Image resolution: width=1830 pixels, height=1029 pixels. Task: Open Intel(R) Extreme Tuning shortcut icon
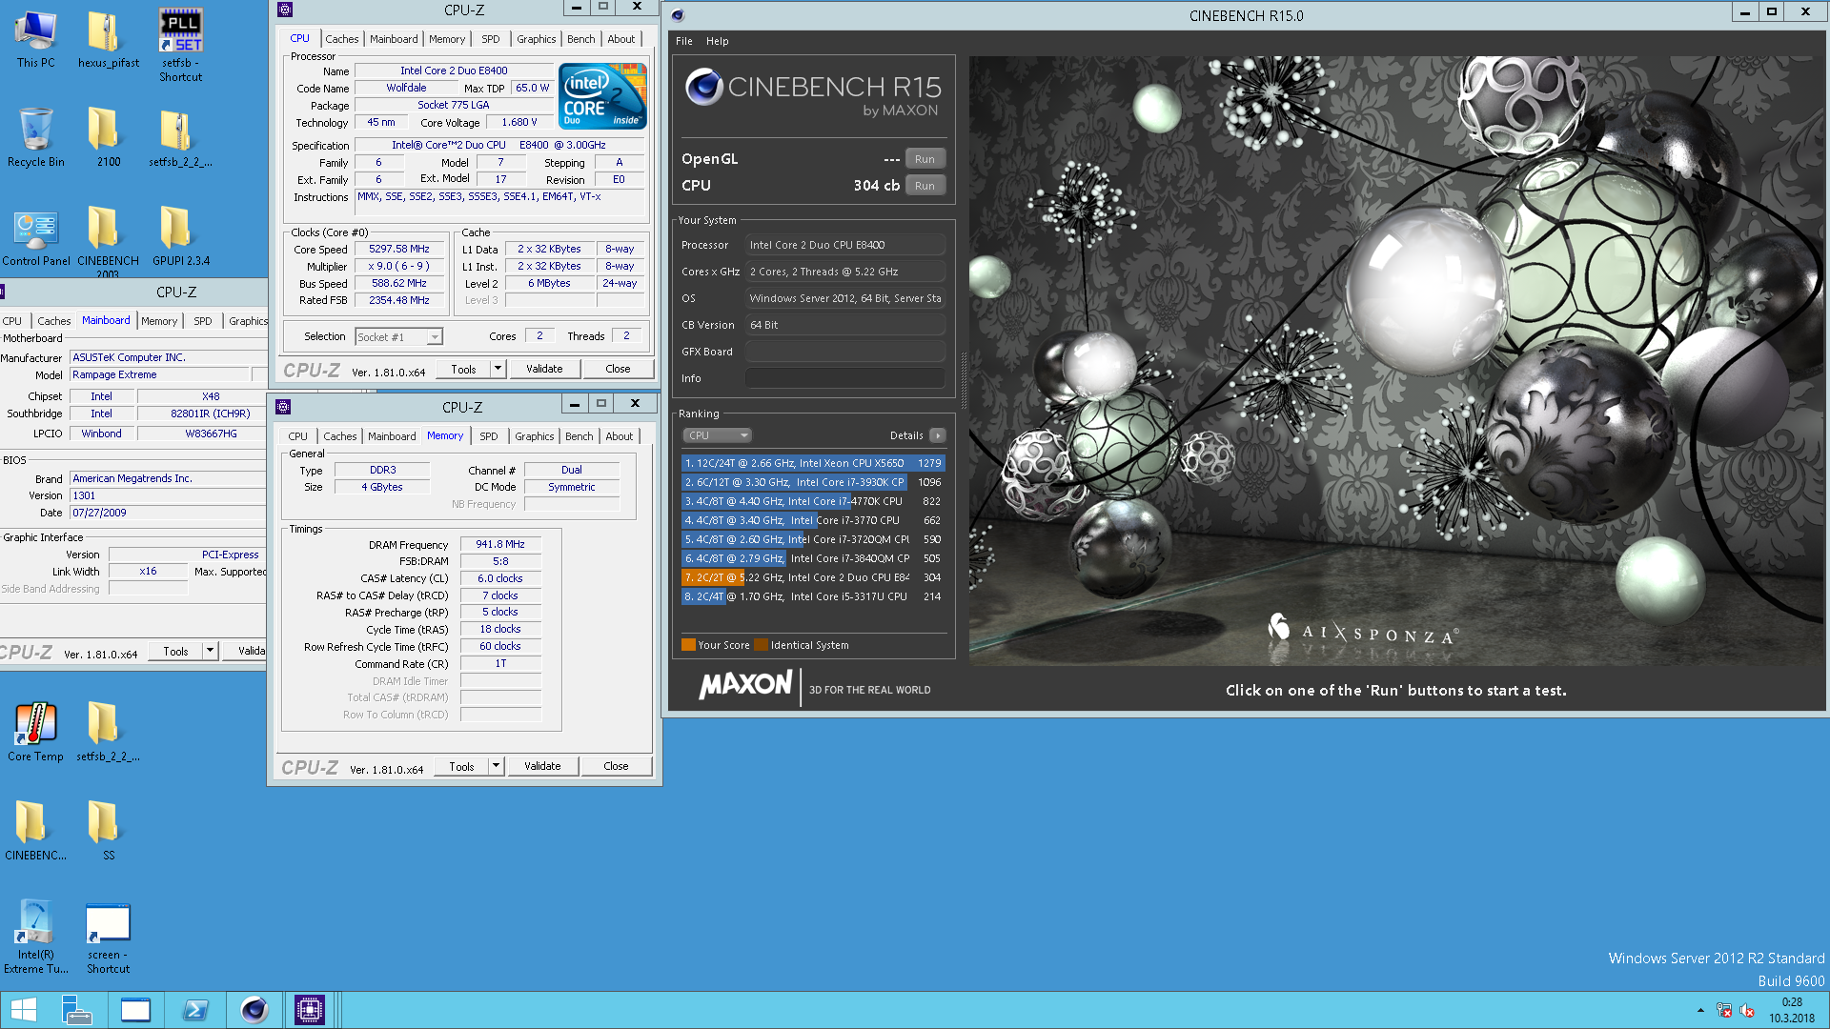pyautogui.click(x=35, y=938)
